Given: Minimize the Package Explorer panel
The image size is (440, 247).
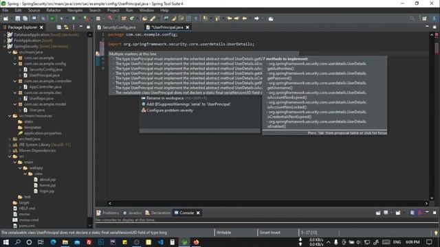Looking at the screenshot, I should point(81,27).
